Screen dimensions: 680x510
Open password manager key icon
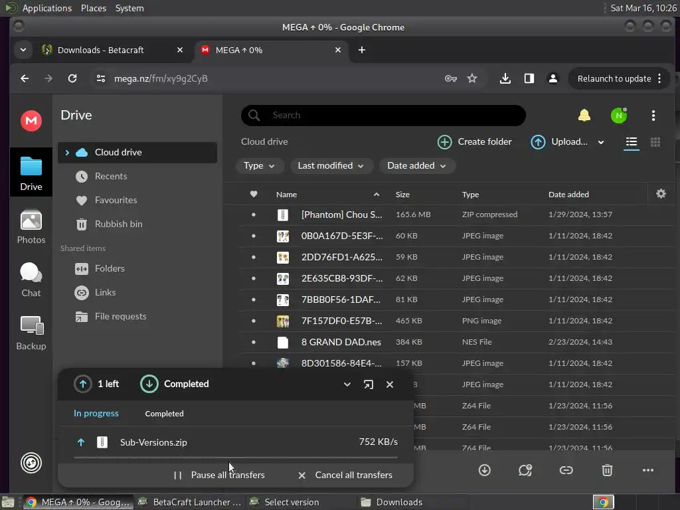point(451,78)
